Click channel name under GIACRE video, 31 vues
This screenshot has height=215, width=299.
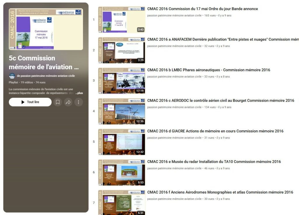pos(174,138)
